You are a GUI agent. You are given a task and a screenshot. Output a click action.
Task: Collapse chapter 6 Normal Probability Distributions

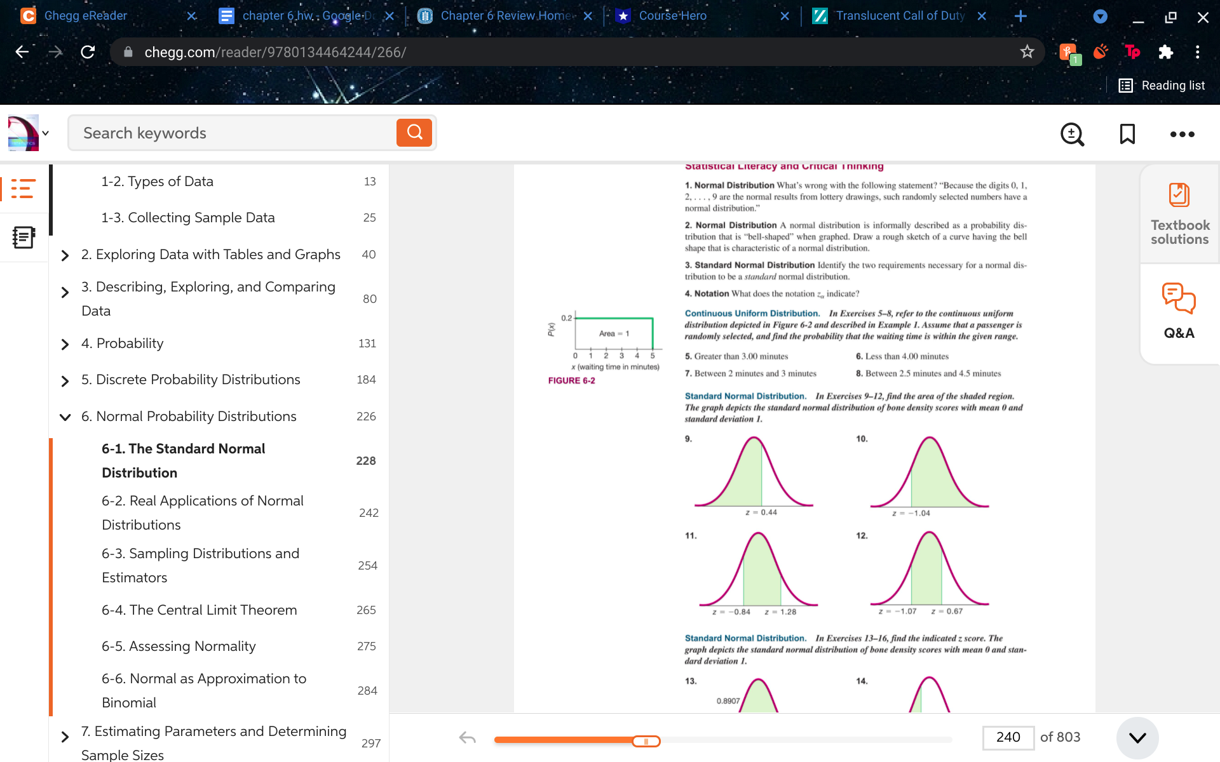tap(65, 417)
